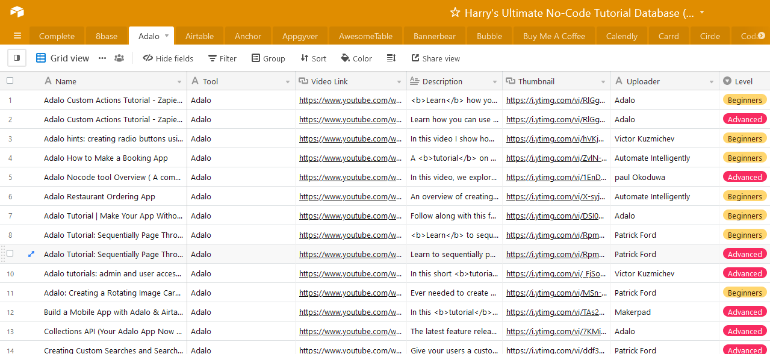Open the base title dropdown arrow
This screenshot has width=770, height=354.
[702, 13]
